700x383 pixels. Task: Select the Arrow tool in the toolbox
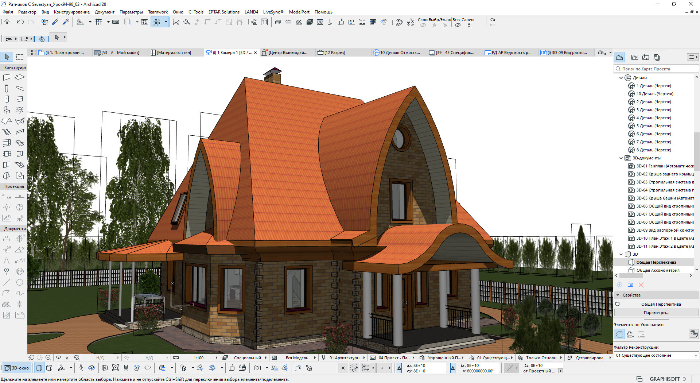pyautogui.click(x=7, y=57)
